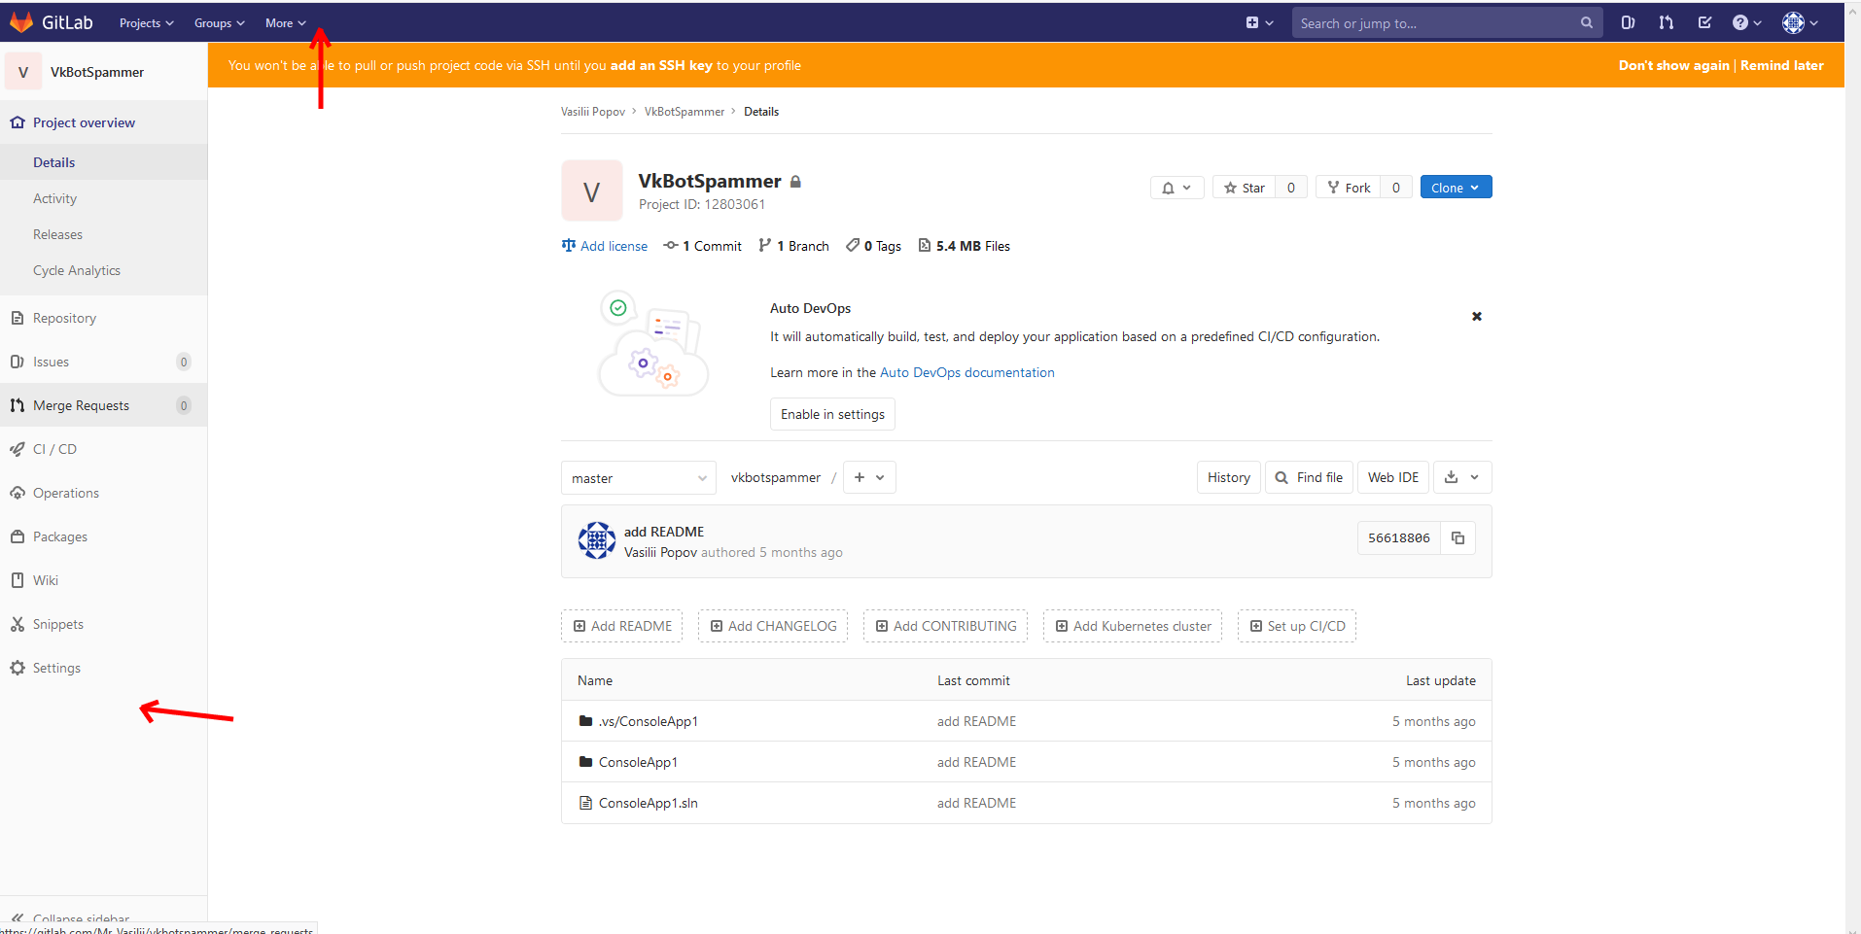This screenshot has height=934, width=1861.
Task: Click Add README button
Action: point(622,626)
